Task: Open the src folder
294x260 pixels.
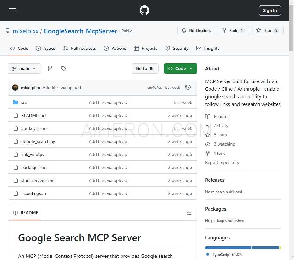Action: pyautogui.click(x=24, y=102)
